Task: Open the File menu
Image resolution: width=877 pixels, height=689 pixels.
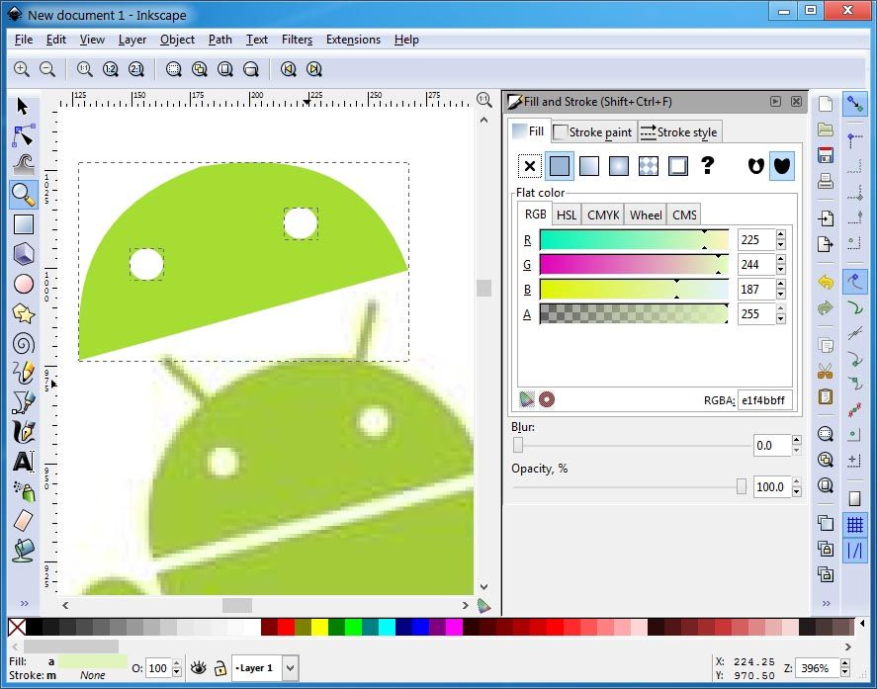Action: pyautogui.click(x=24, y=40)
